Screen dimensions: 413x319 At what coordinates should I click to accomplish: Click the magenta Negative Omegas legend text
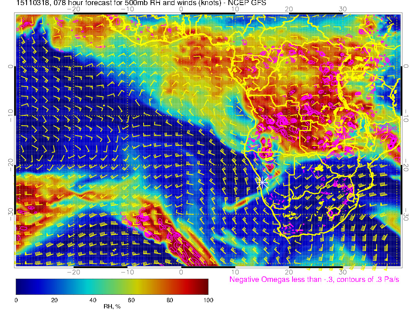(x=314, y=280)
